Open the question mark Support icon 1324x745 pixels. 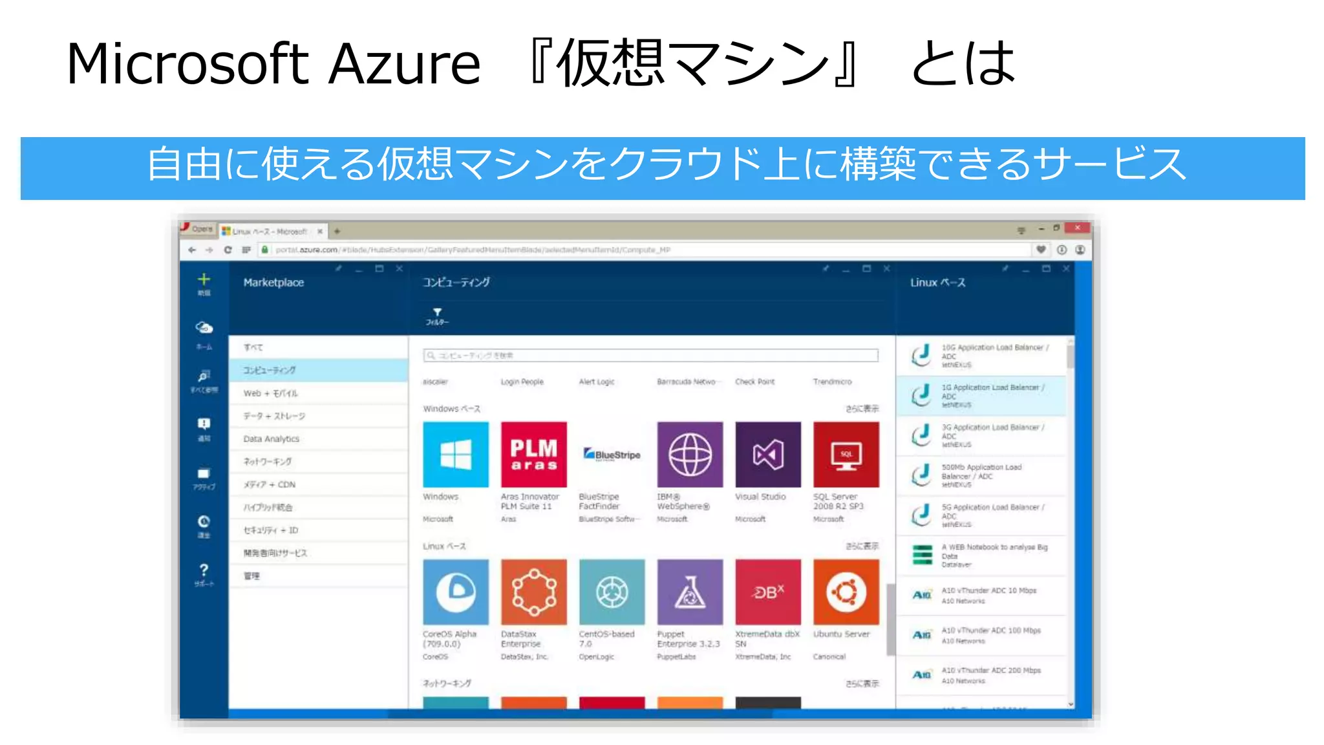click(x=204, y=570)
